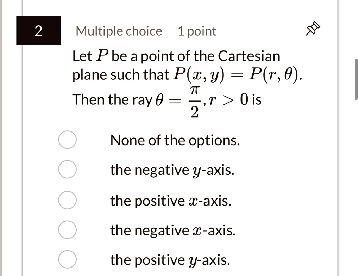Click the 'Multiple choice' label

pos(119,31)
